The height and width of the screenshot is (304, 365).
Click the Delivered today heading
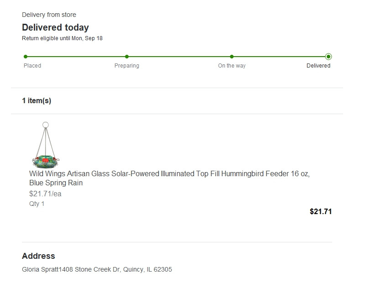(x=55, y=27)
